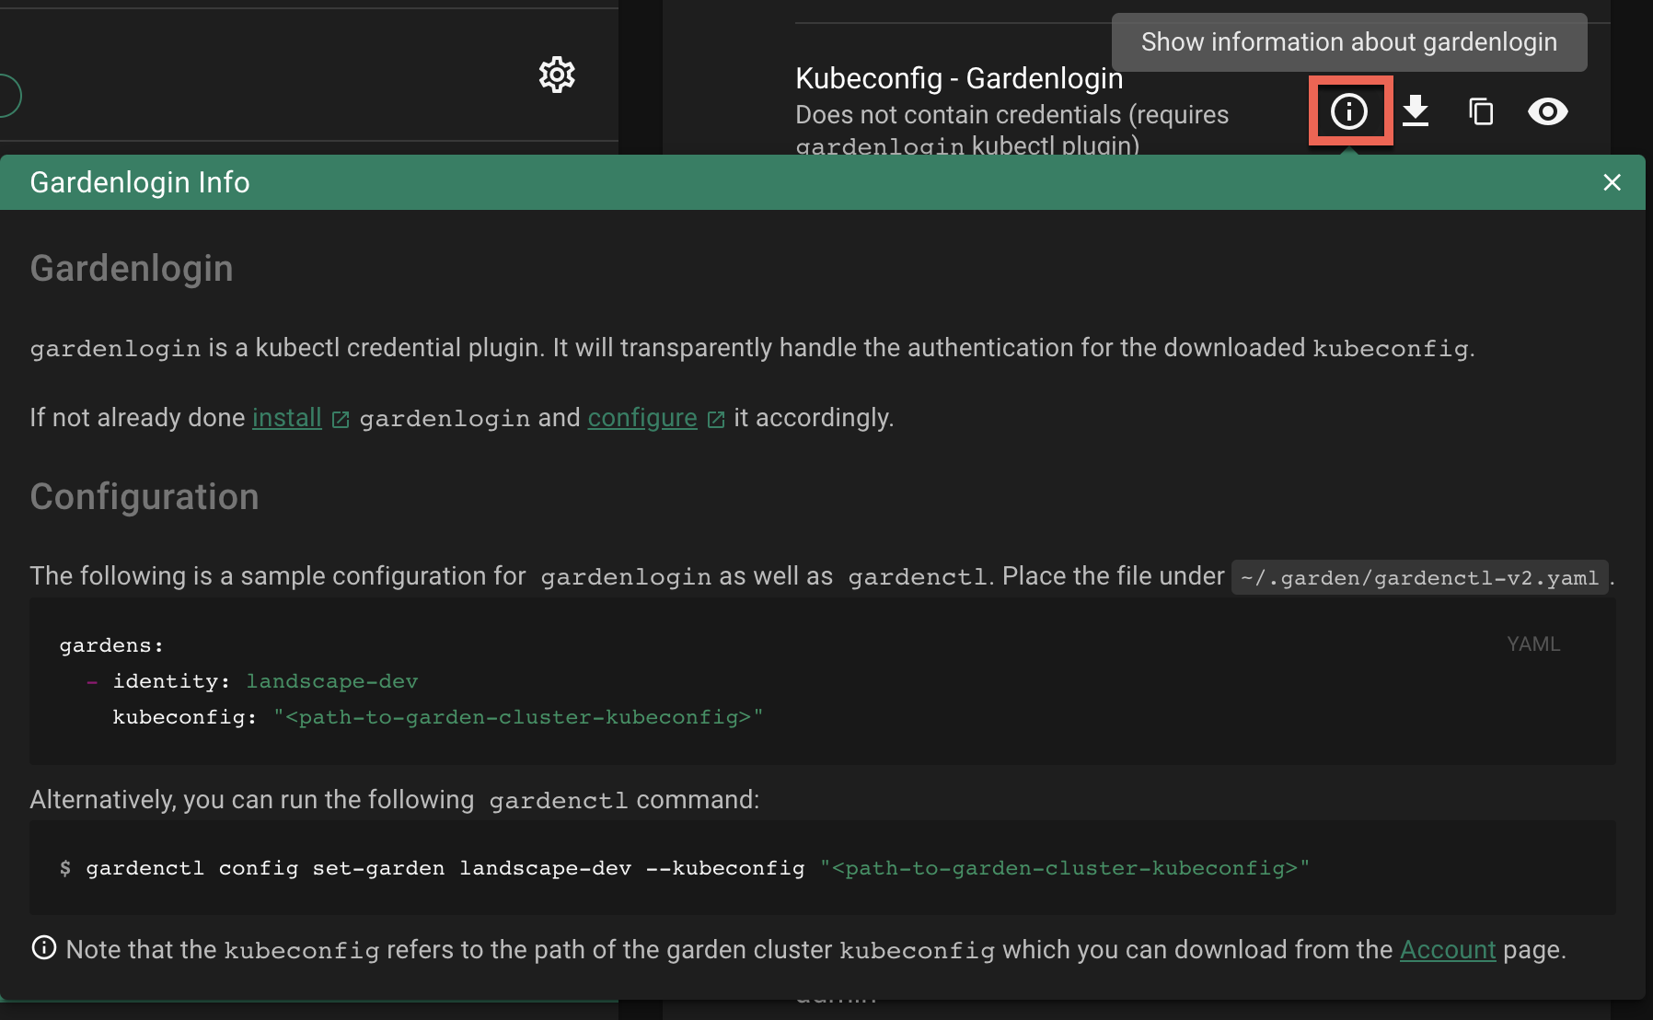This screenshot has width=1653, height=1020.
Task: Click the gardenlogin info icon
Action: [1349, 111]
